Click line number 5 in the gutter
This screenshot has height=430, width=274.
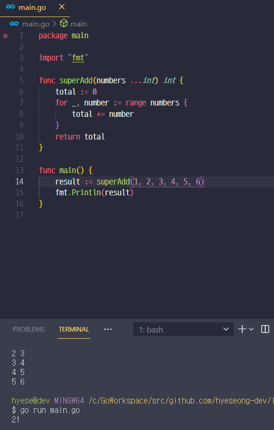tap(21, 80)
